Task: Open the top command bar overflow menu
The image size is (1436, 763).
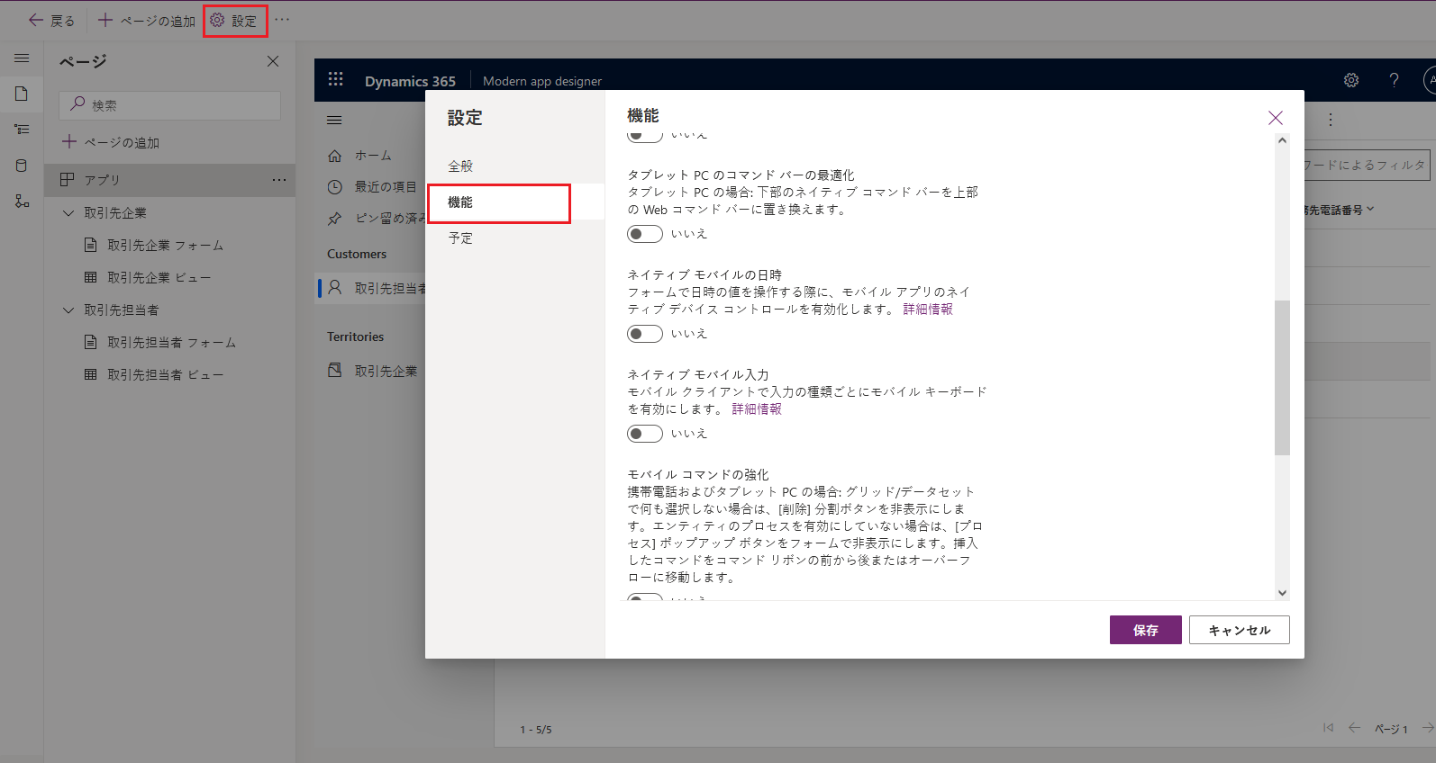Action: point(282,20)
